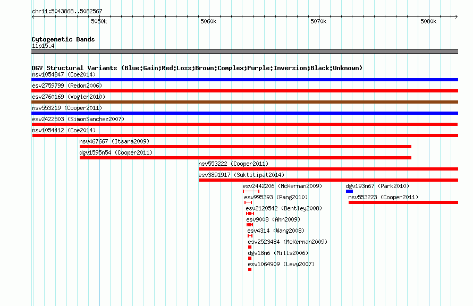This screenshot has height=306, width=473.
Task: Click the gray 11p15.4 cytogenetic band bar
Action: coord(244,52)
